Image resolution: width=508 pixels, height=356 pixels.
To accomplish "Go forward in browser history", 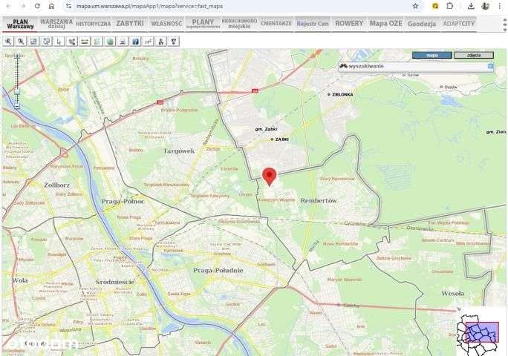I will [x=23, y=6].
